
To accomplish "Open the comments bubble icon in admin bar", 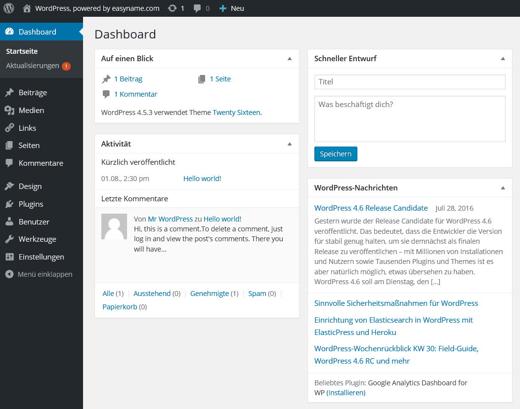I will pyautogui.click(x=197, y=8).
